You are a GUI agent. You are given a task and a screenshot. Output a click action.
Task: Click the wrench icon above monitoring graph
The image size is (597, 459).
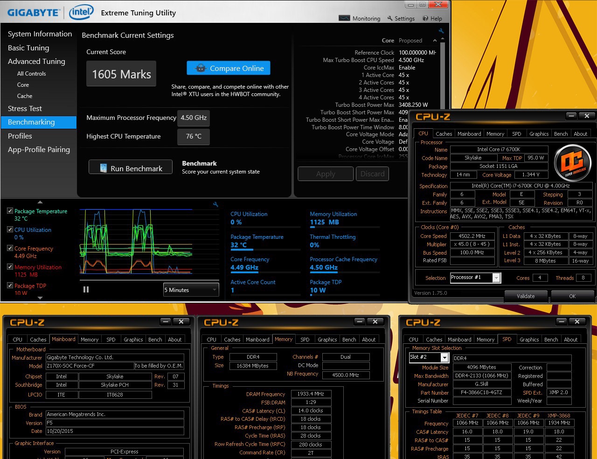click(215, 204)
